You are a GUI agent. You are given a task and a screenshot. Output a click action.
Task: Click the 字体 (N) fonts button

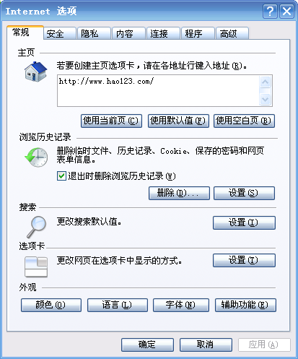[x=181, y=305]
